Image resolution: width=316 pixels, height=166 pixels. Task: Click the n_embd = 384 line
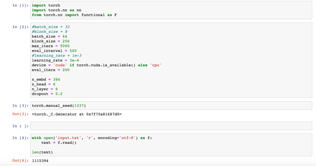(46, 79)
